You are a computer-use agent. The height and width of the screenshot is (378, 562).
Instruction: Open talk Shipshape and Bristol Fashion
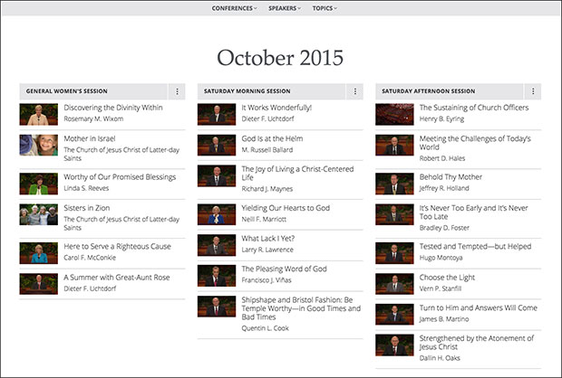point(301,308)
